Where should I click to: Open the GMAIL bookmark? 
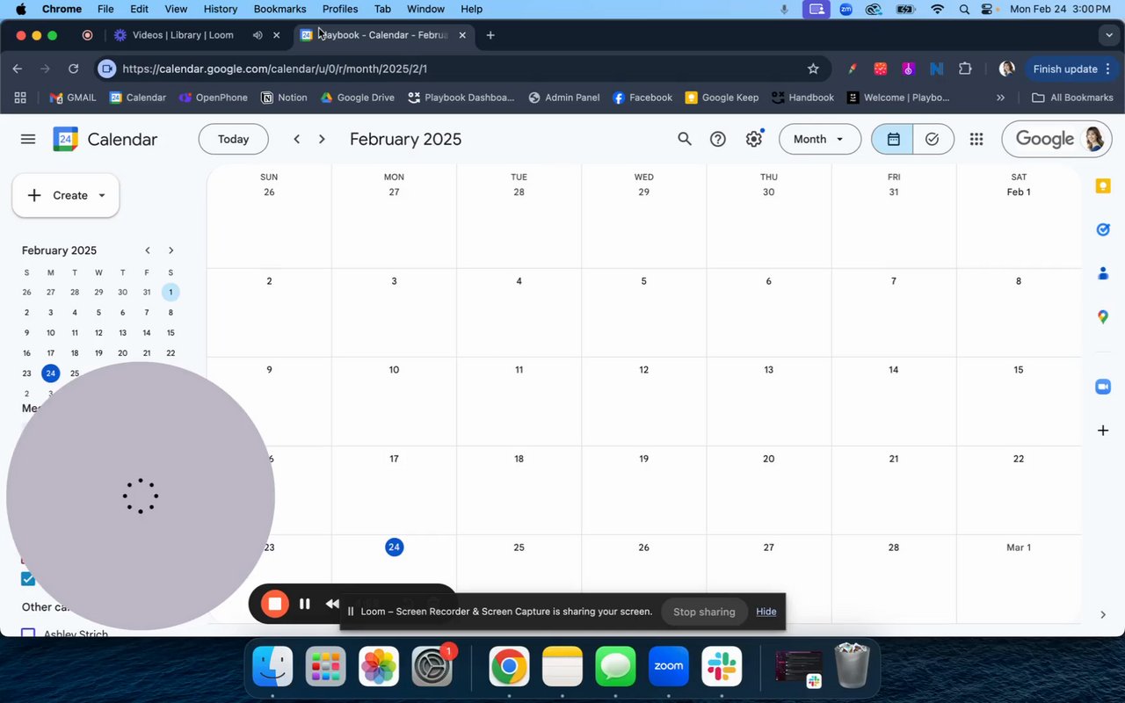tap(72, 98)
